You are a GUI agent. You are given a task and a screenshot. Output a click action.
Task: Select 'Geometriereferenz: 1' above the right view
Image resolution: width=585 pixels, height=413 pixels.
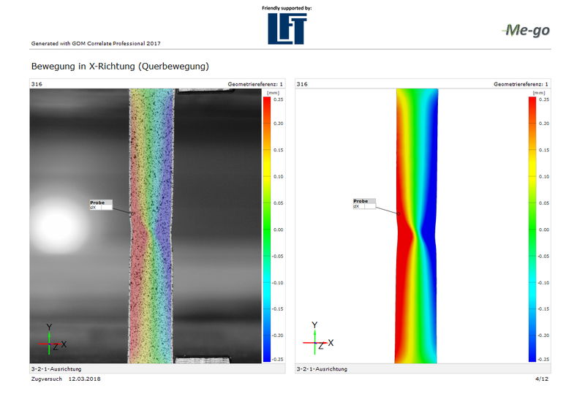(521, 85)
